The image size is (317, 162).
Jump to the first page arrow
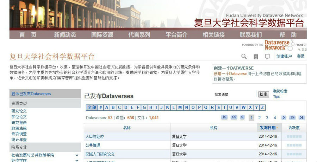coord(224,117)
